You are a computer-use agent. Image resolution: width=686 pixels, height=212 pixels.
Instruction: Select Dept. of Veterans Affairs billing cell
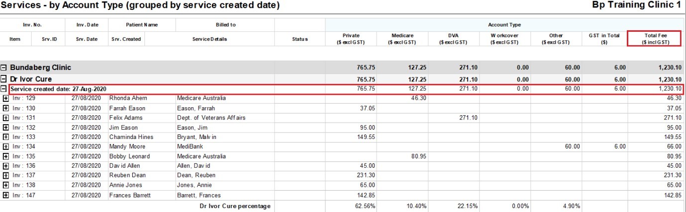pos(211,118)
